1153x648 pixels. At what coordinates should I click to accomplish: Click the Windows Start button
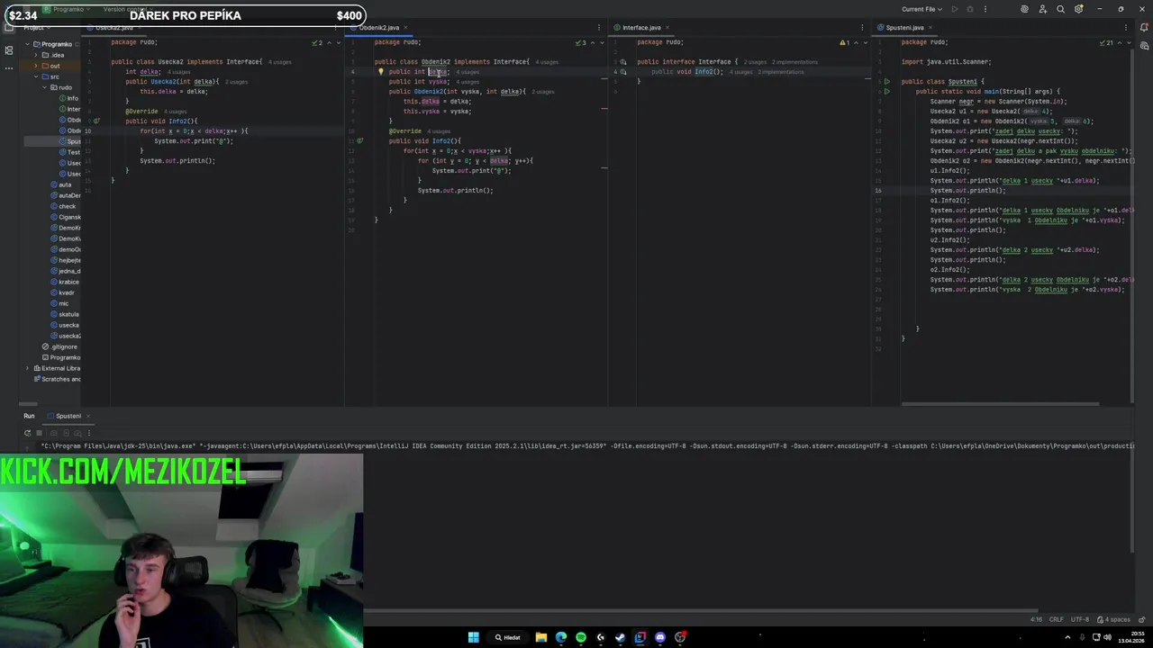(x=473, y=637)
